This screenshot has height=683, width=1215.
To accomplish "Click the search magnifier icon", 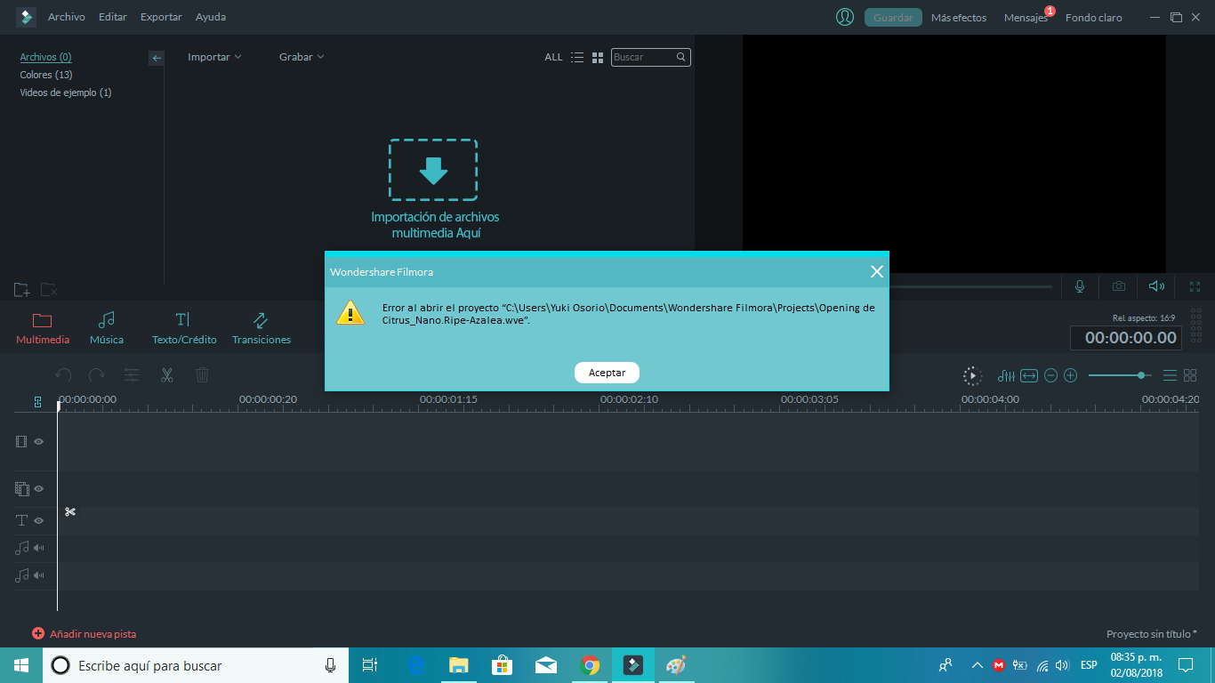I will (x=681, y=57).
